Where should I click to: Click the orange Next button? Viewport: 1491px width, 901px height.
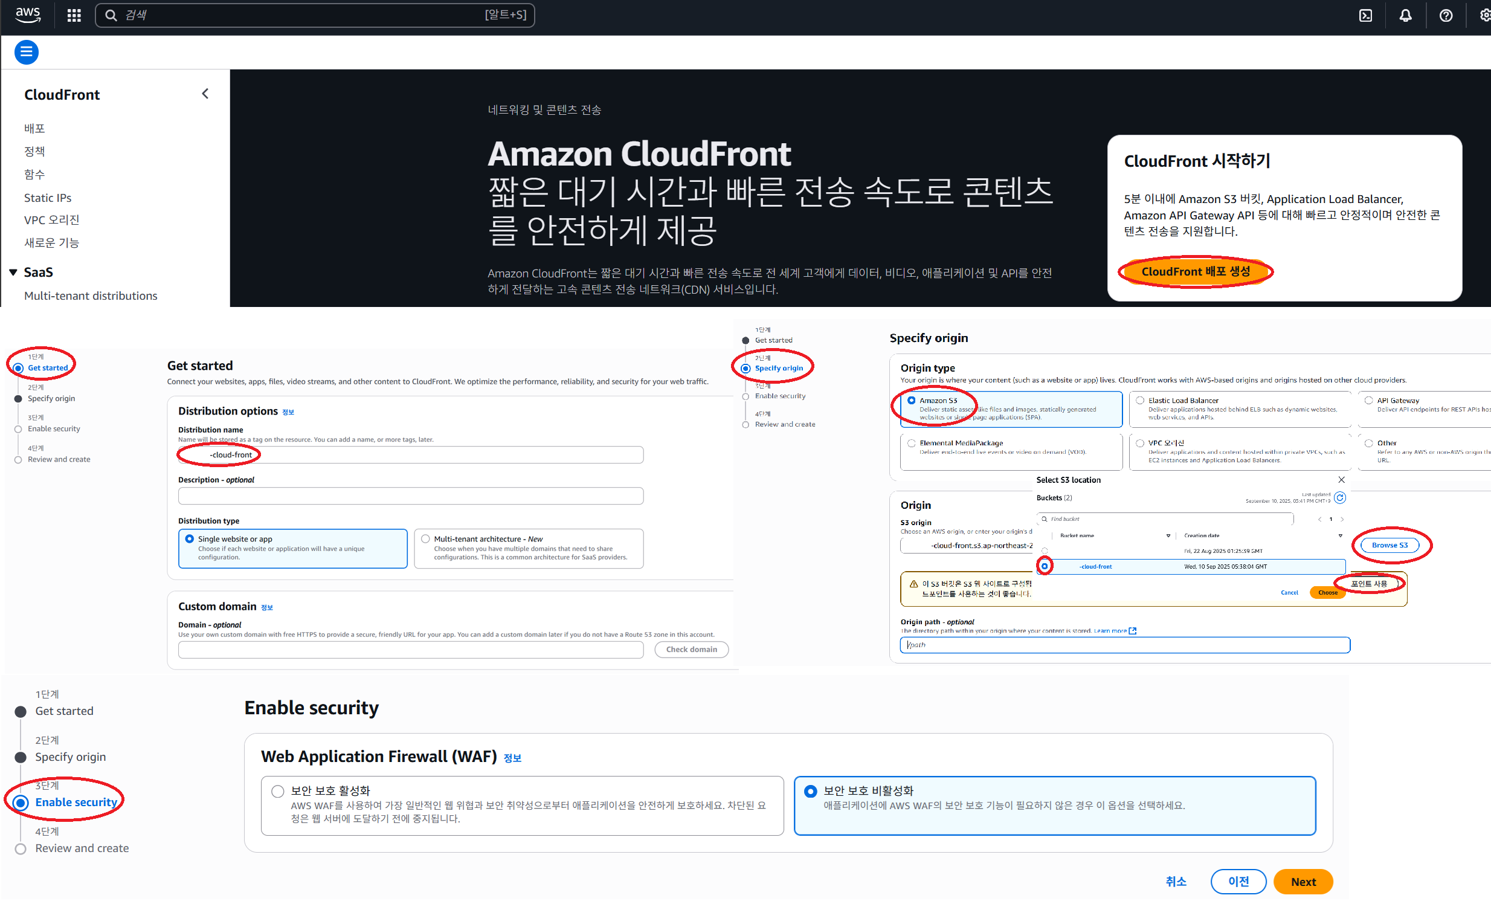(x=1303, y=882)
